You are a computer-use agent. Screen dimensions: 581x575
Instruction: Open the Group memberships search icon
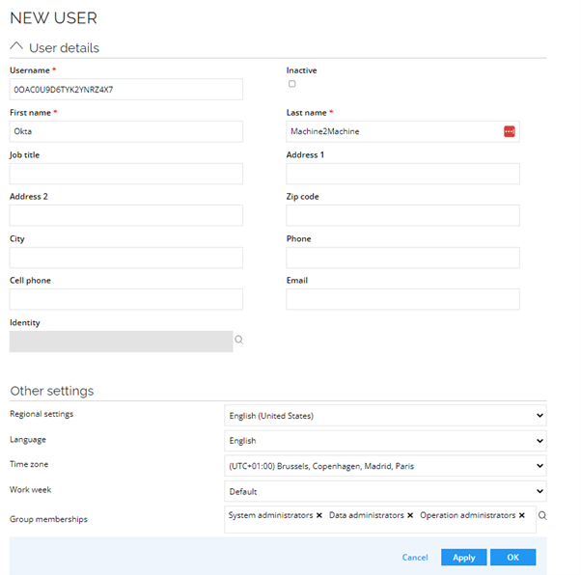542,515
